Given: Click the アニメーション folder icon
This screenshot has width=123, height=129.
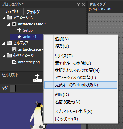Looking at the screenshot, I should (9, 17).
